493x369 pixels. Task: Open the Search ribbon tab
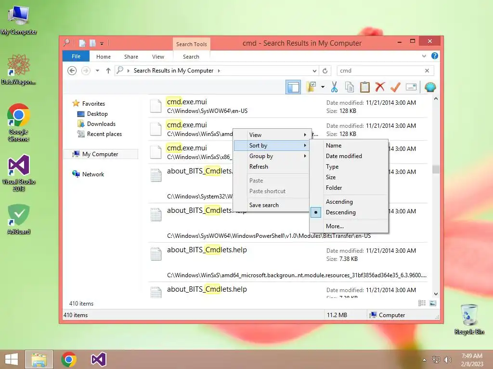(x=191, y=57)
